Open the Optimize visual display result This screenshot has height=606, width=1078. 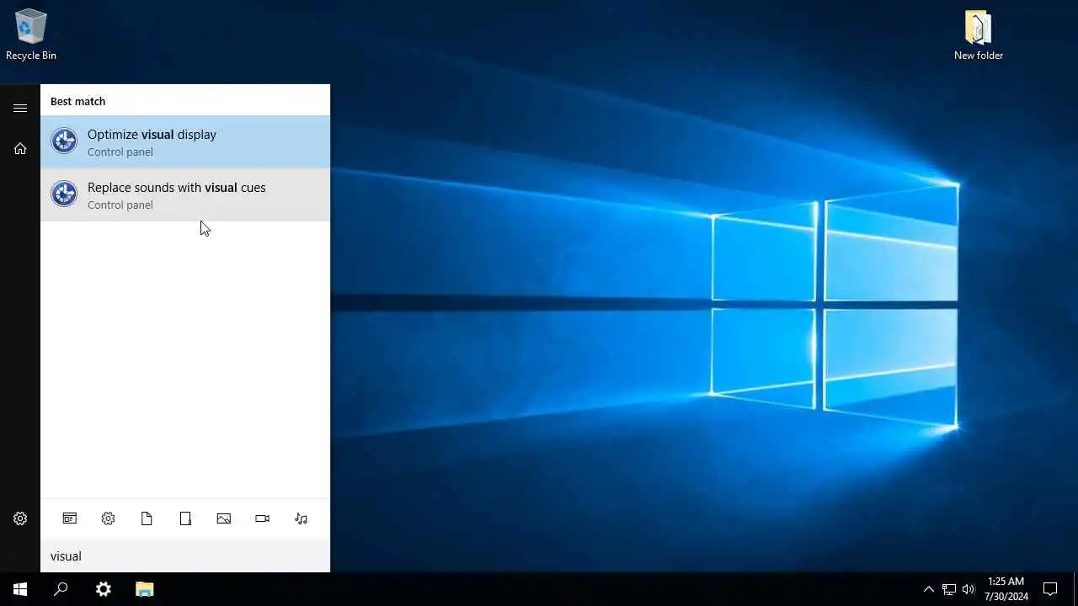point(185,141)
